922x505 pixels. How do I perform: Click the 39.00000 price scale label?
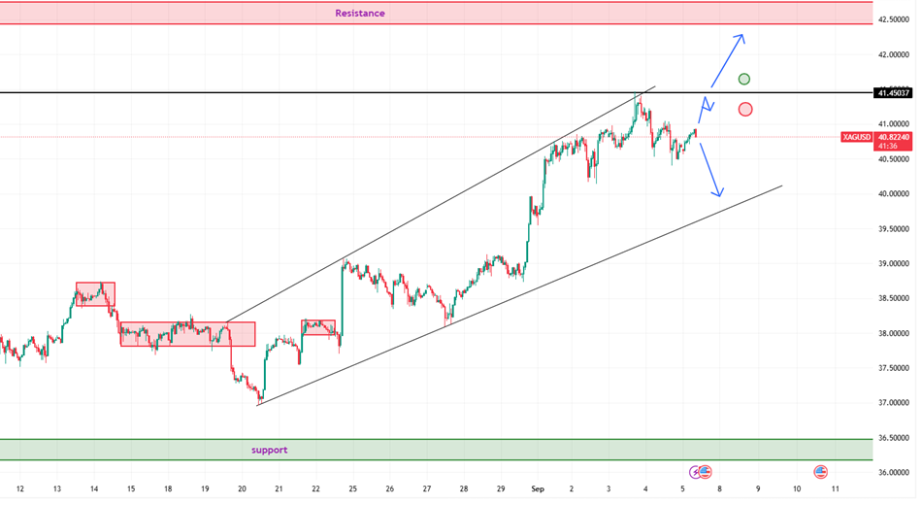point(894,264)
